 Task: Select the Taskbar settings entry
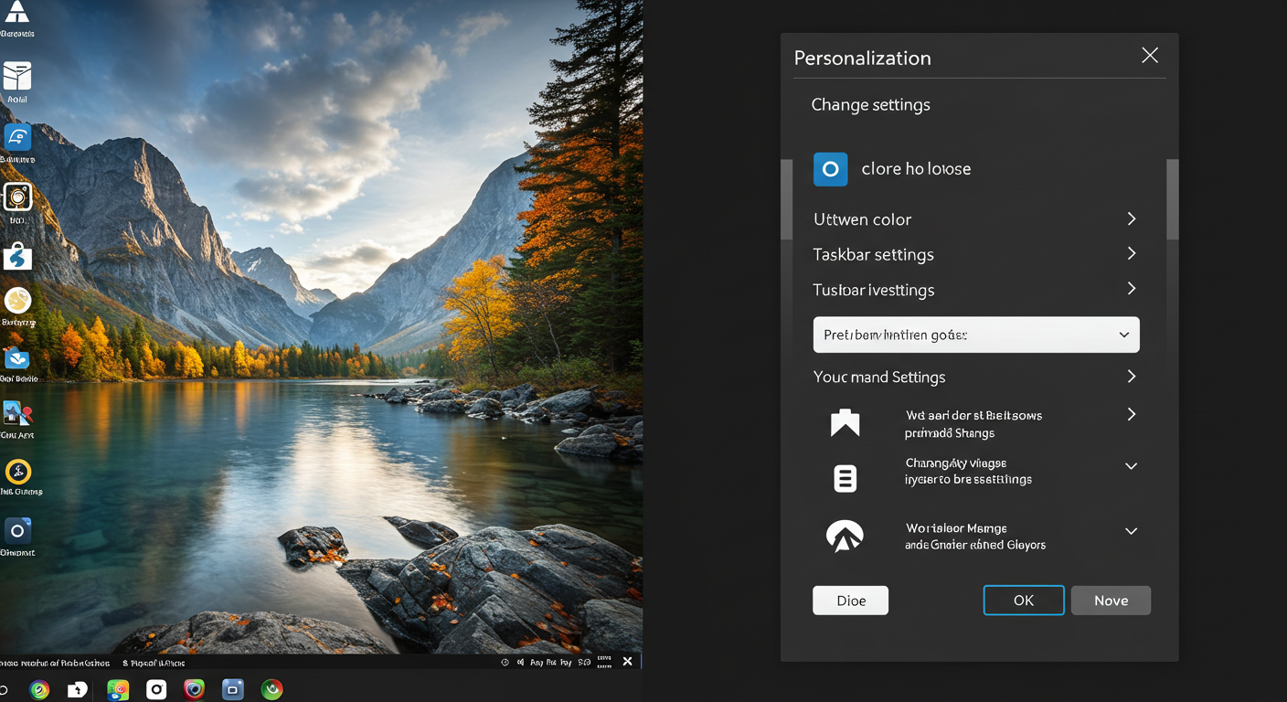click(873, 254)
